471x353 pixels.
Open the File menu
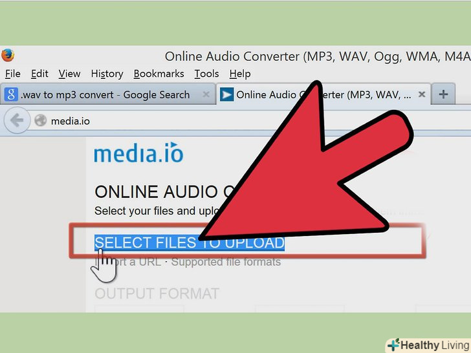13,74
